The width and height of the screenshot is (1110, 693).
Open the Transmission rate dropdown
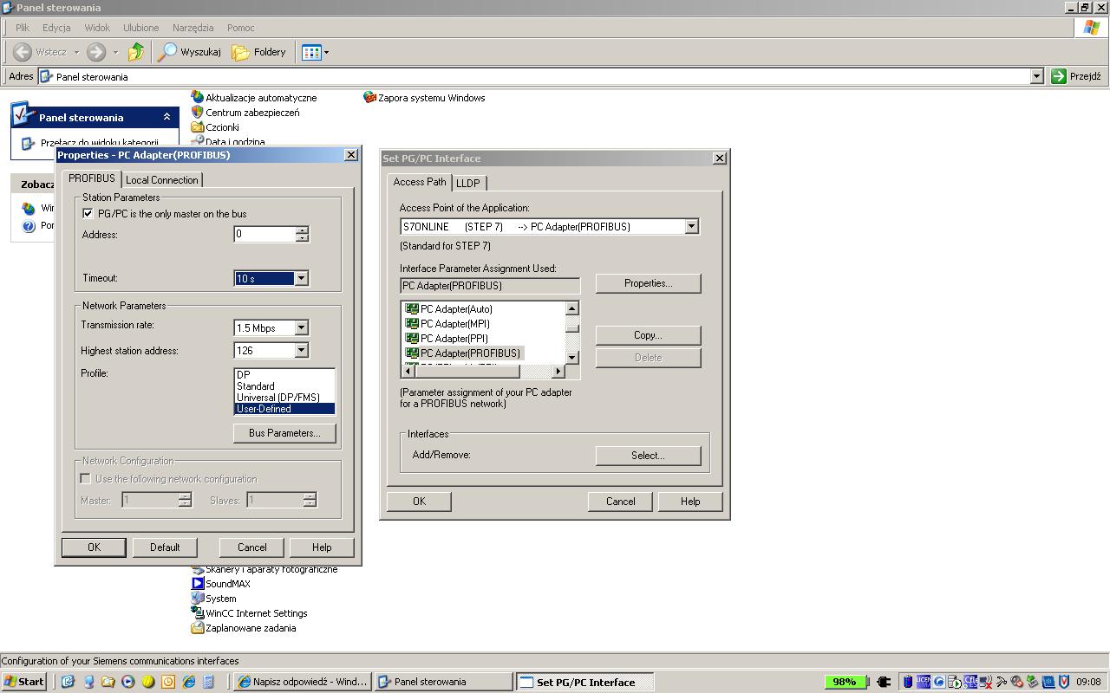[x=301, y=327]
